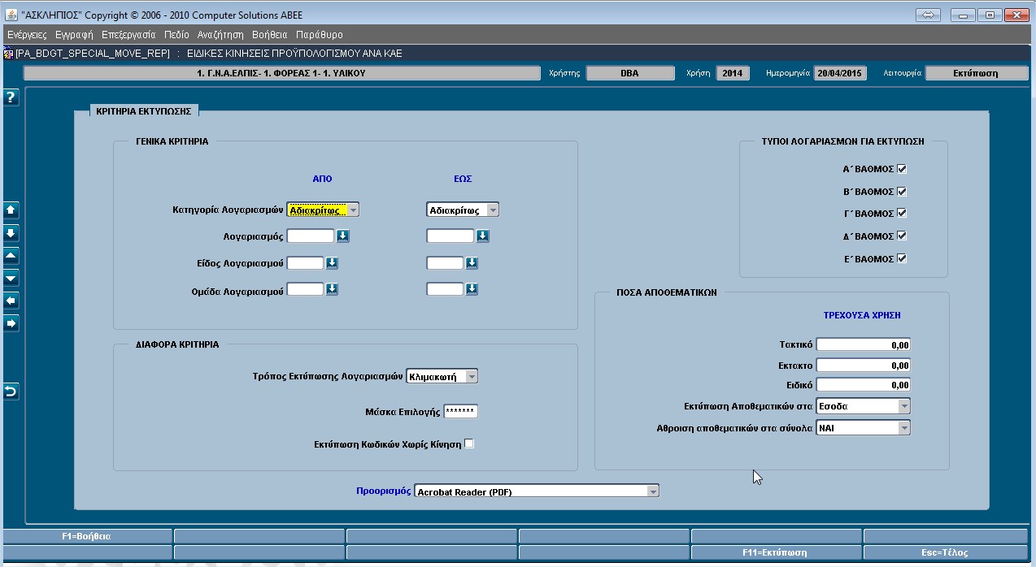Open the Παράθυρο menu
Screen dimensions: 1036x567
tap(320, 35)
